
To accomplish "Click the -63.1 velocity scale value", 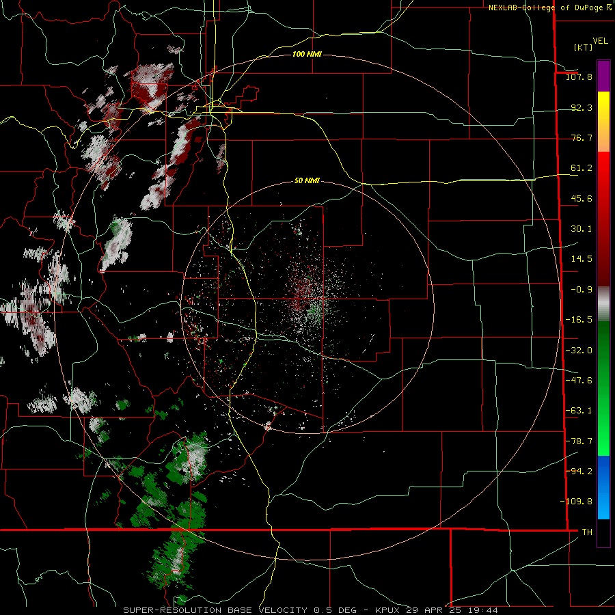I will [x=579, y=411].
